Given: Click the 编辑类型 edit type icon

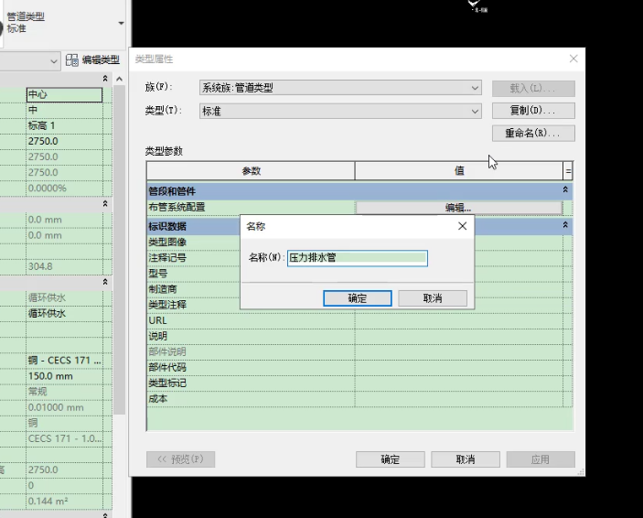Looking at the screenshot, I should (72, 59).
